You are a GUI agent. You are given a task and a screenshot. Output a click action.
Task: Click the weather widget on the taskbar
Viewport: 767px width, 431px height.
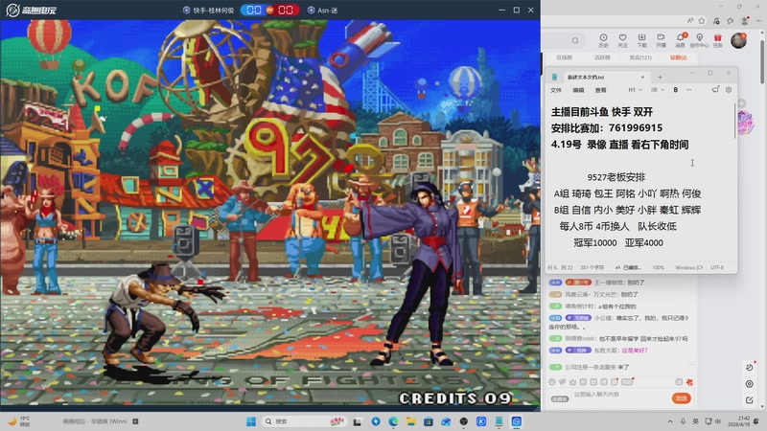(19, 421)
